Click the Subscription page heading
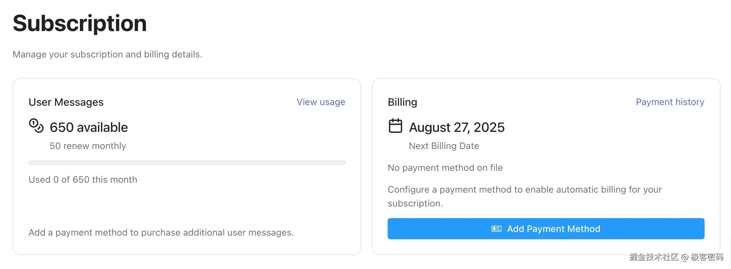This screenshot has height=269, width=731. point(80,23)
